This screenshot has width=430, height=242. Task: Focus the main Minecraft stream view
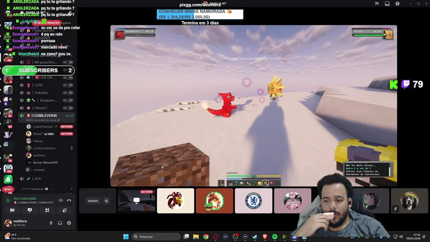(254, 106)
